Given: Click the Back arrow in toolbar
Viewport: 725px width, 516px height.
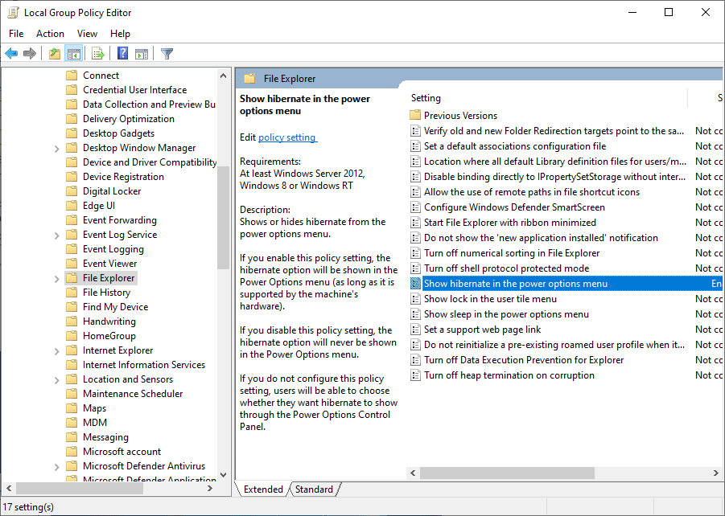Looking at the screenshot, I should tap(11, 54).
